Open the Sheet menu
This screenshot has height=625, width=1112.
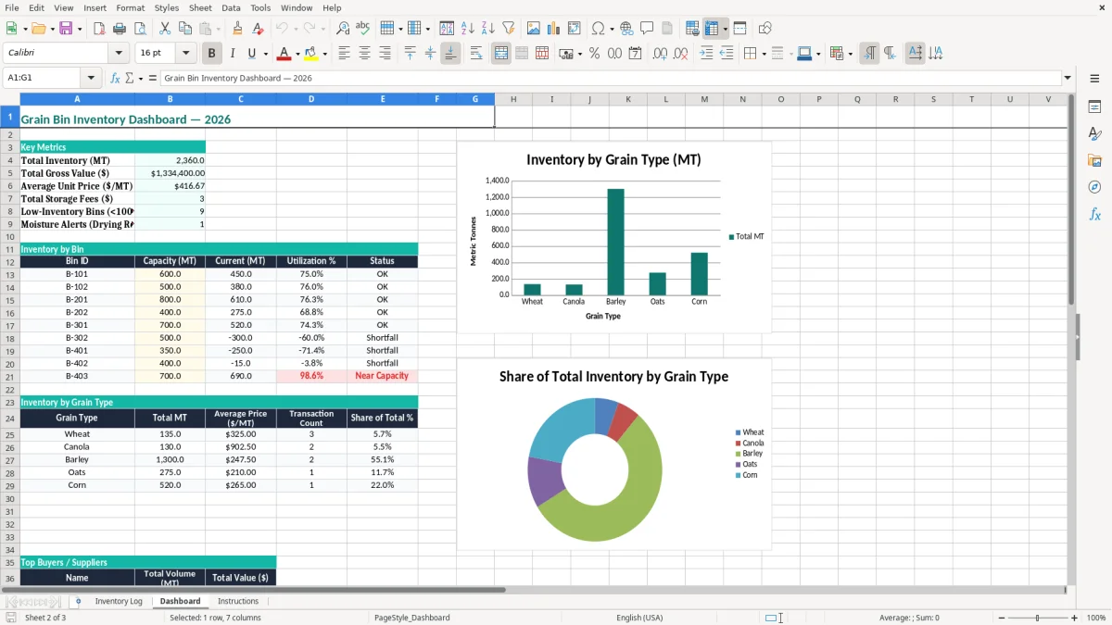pyautogui.click(x=200, y=7)
